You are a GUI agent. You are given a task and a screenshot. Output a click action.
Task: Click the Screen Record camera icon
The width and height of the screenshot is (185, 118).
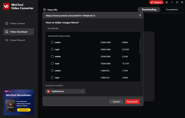coord(7,40)
